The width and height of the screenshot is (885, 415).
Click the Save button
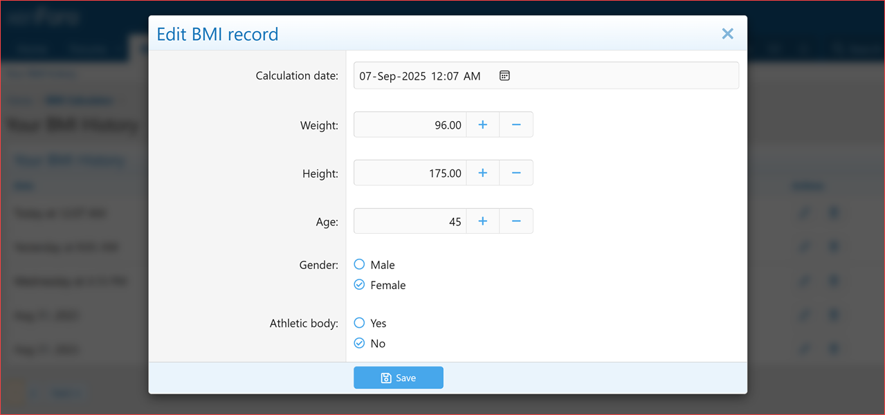[399, 378]
